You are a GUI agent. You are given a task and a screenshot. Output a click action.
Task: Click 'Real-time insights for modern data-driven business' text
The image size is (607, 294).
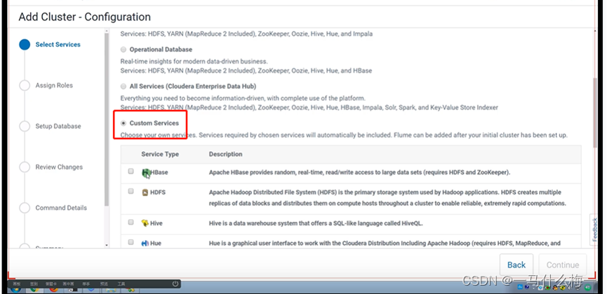[194, 62]
